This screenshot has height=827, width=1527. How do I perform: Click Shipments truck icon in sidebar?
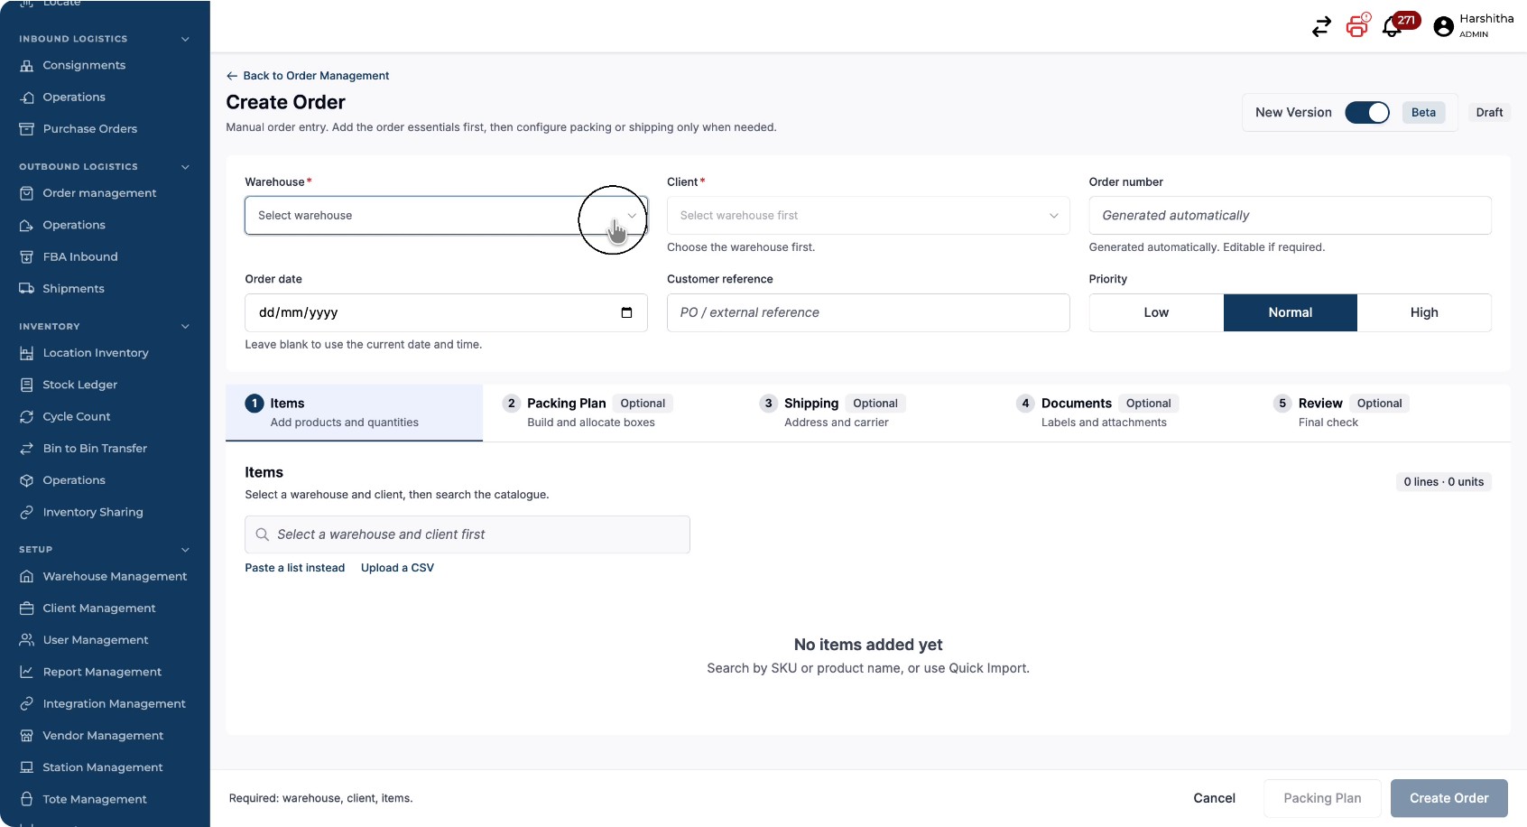(x=27, y=289)
